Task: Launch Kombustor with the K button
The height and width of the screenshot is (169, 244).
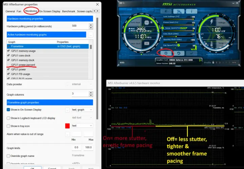Action: [166, 11]
